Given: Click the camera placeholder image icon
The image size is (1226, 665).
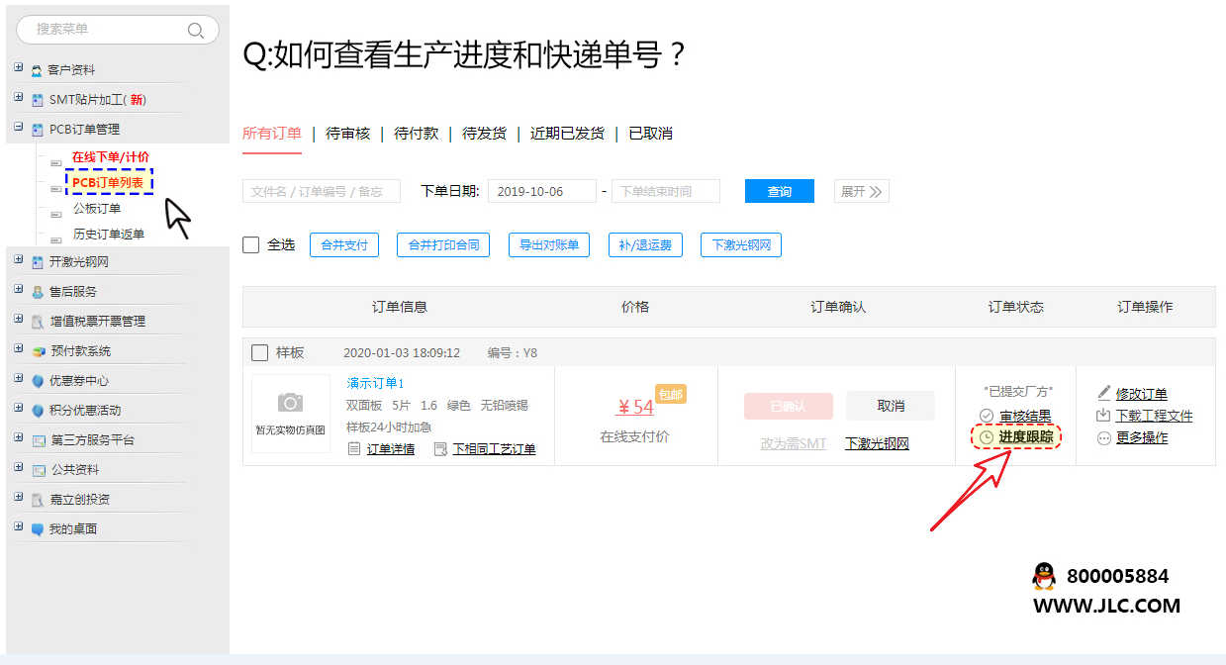Looking at the screenshot, I should click(290, 402).
